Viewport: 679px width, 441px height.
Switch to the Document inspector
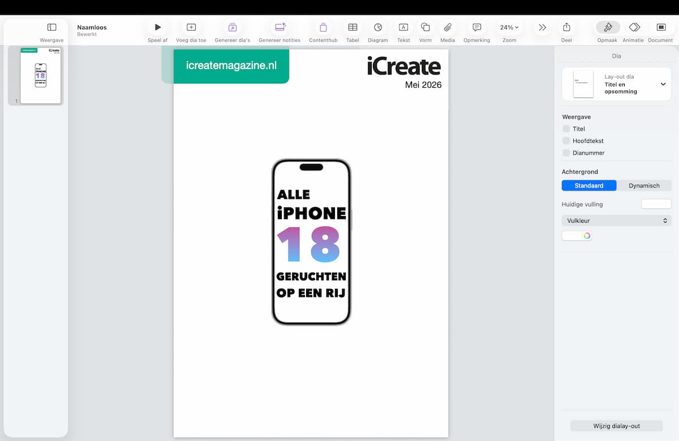click(x=661, y=27)
